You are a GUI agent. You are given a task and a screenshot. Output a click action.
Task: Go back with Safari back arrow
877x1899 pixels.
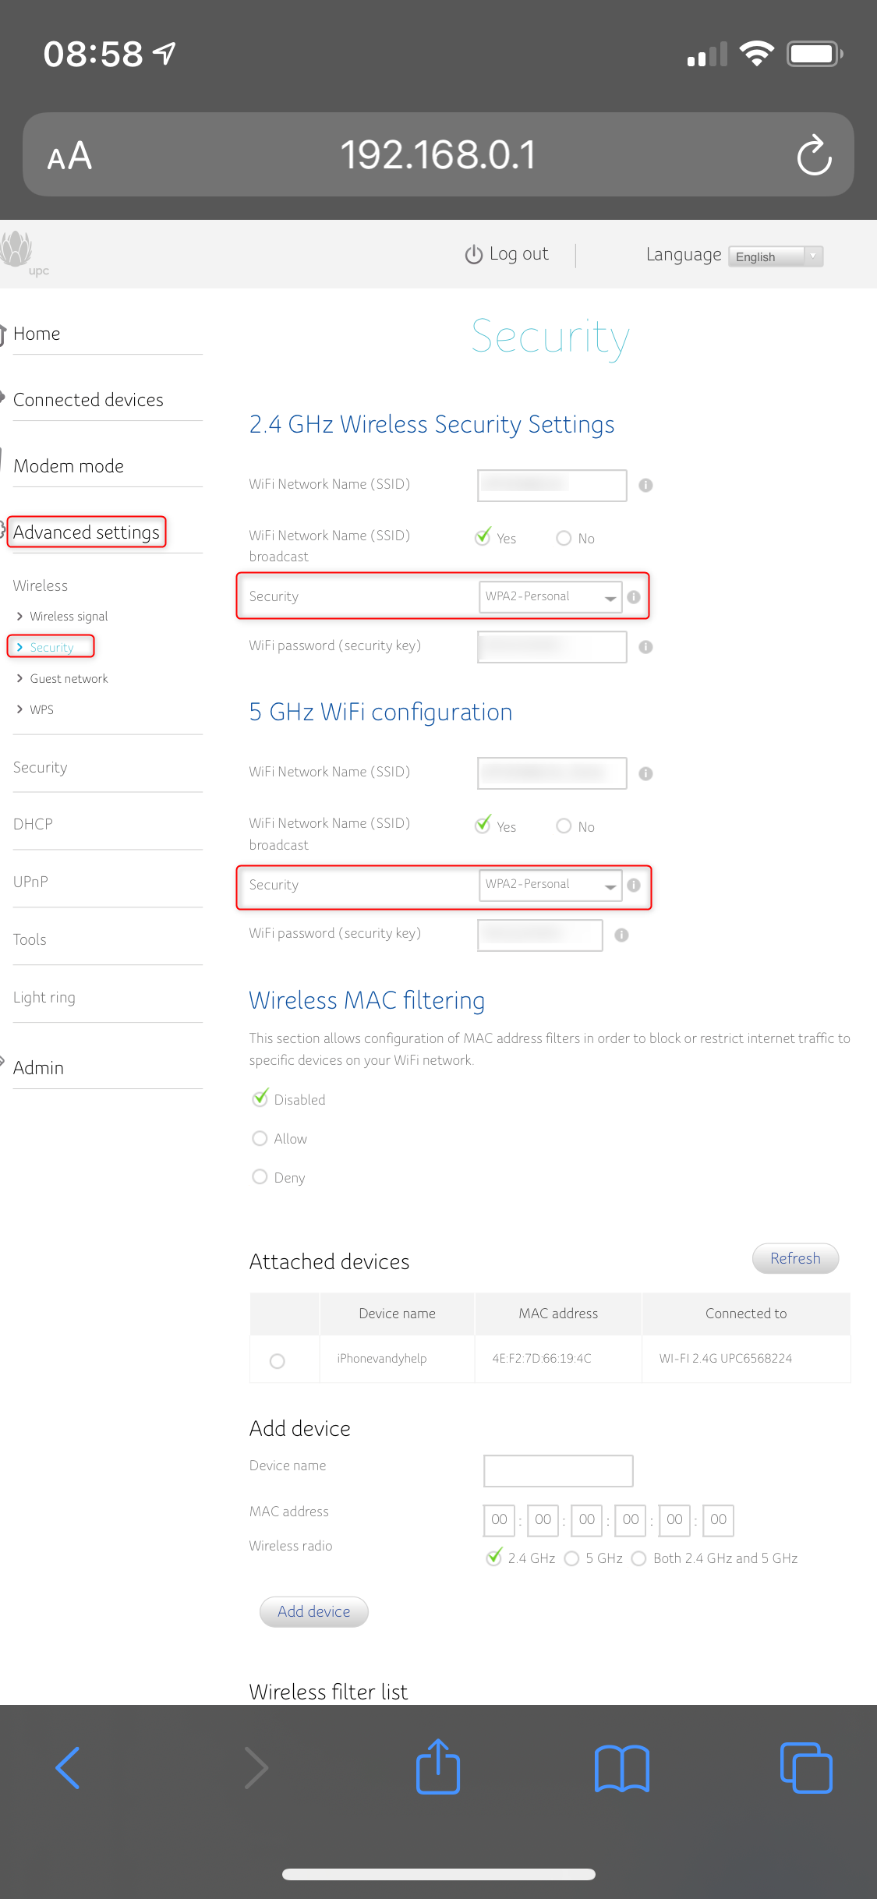tap(69, 1767)
